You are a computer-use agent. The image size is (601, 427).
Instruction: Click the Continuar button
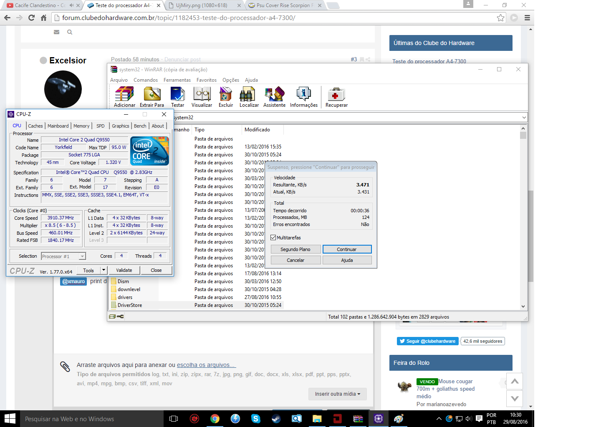[347, 249]
